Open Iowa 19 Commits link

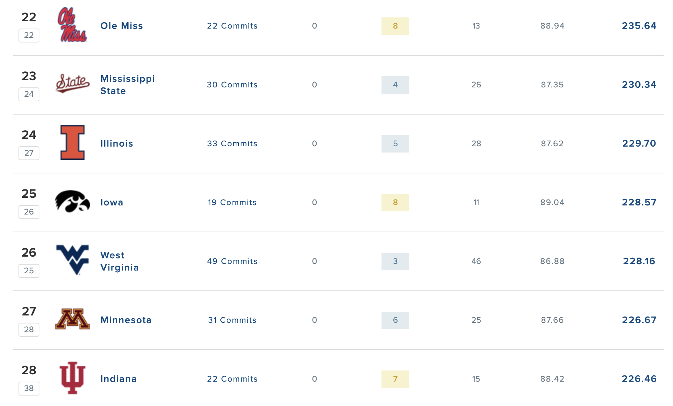point(232,202)
